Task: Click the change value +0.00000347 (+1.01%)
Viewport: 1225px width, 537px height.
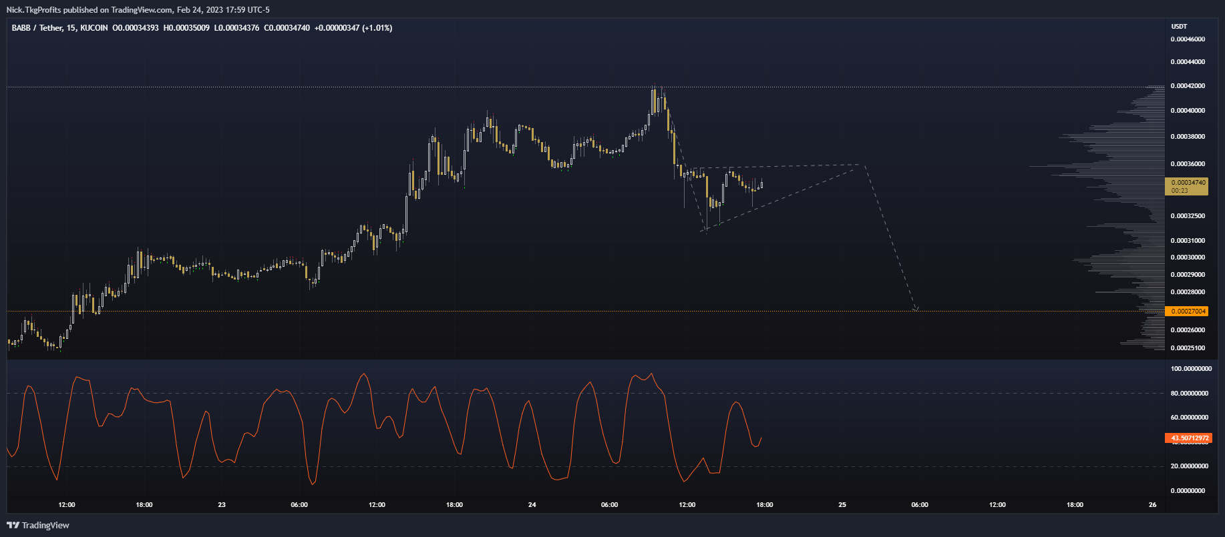Action: click(353, 28)
